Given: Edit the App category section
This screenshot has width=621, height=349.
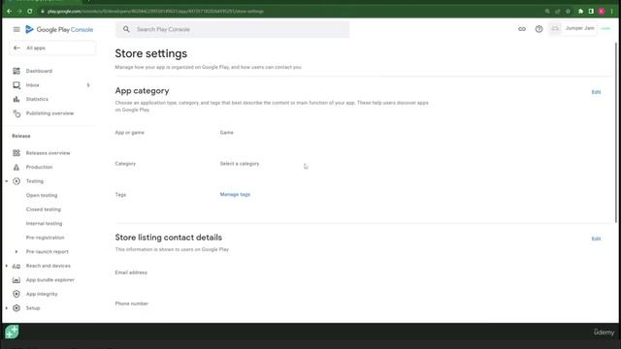Looking at the screenshot, I should point(596,92).
